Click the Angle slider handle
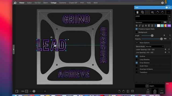The width and height of the screenshot is (172, 96). pyautogui.click(x=152, y=35)
